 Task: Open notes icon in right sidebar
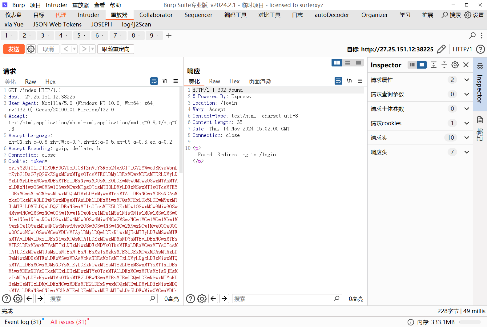[480, 120]
